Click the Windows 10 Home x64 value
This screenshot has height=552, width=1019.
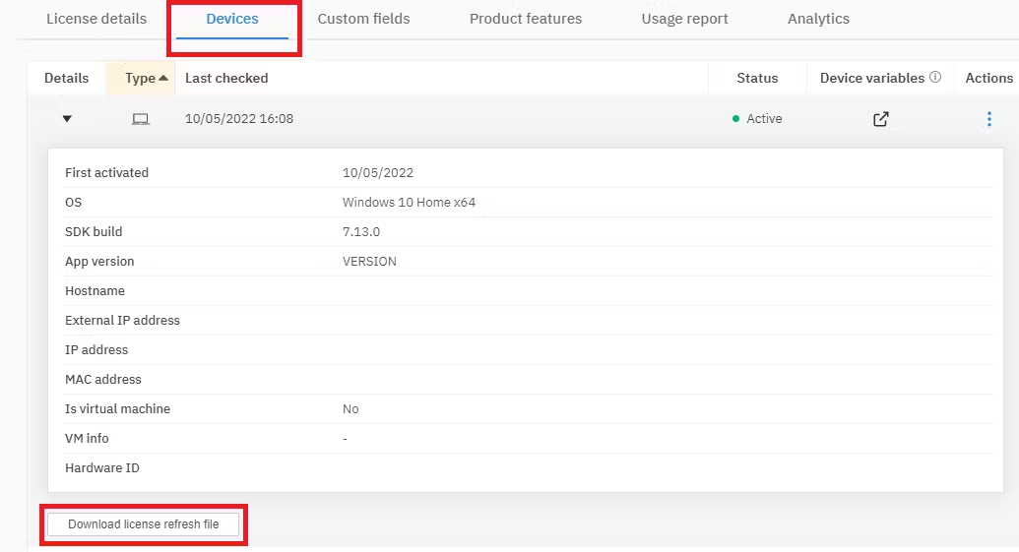pyautogui.click(x=409, y=203)
